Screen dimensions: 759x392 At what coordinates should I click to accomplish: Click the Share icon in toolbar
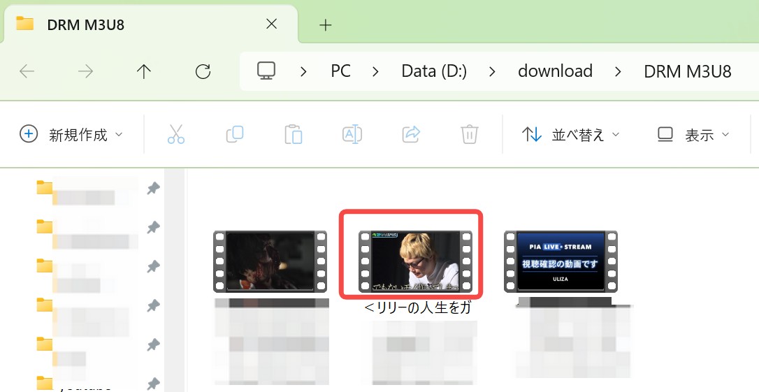pos(411,134)
